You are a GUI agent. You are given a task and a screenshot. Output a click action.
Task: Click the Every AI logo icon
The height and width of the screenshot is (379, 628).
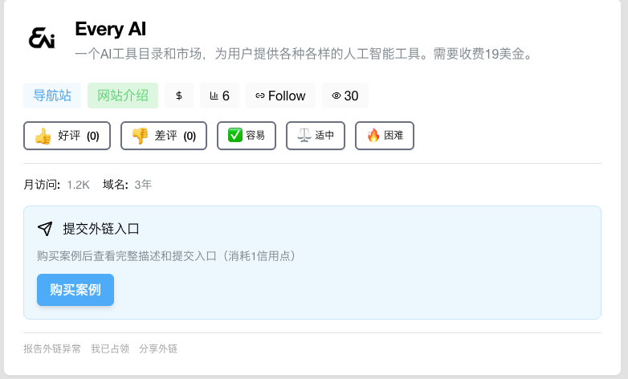[x=42, y=38]
